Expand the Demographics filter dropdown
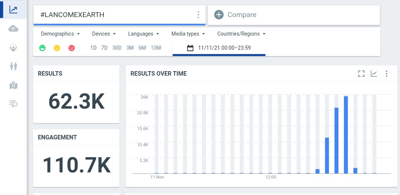The image size is (400, 195). pyautogui.click(x=60, y=34)
